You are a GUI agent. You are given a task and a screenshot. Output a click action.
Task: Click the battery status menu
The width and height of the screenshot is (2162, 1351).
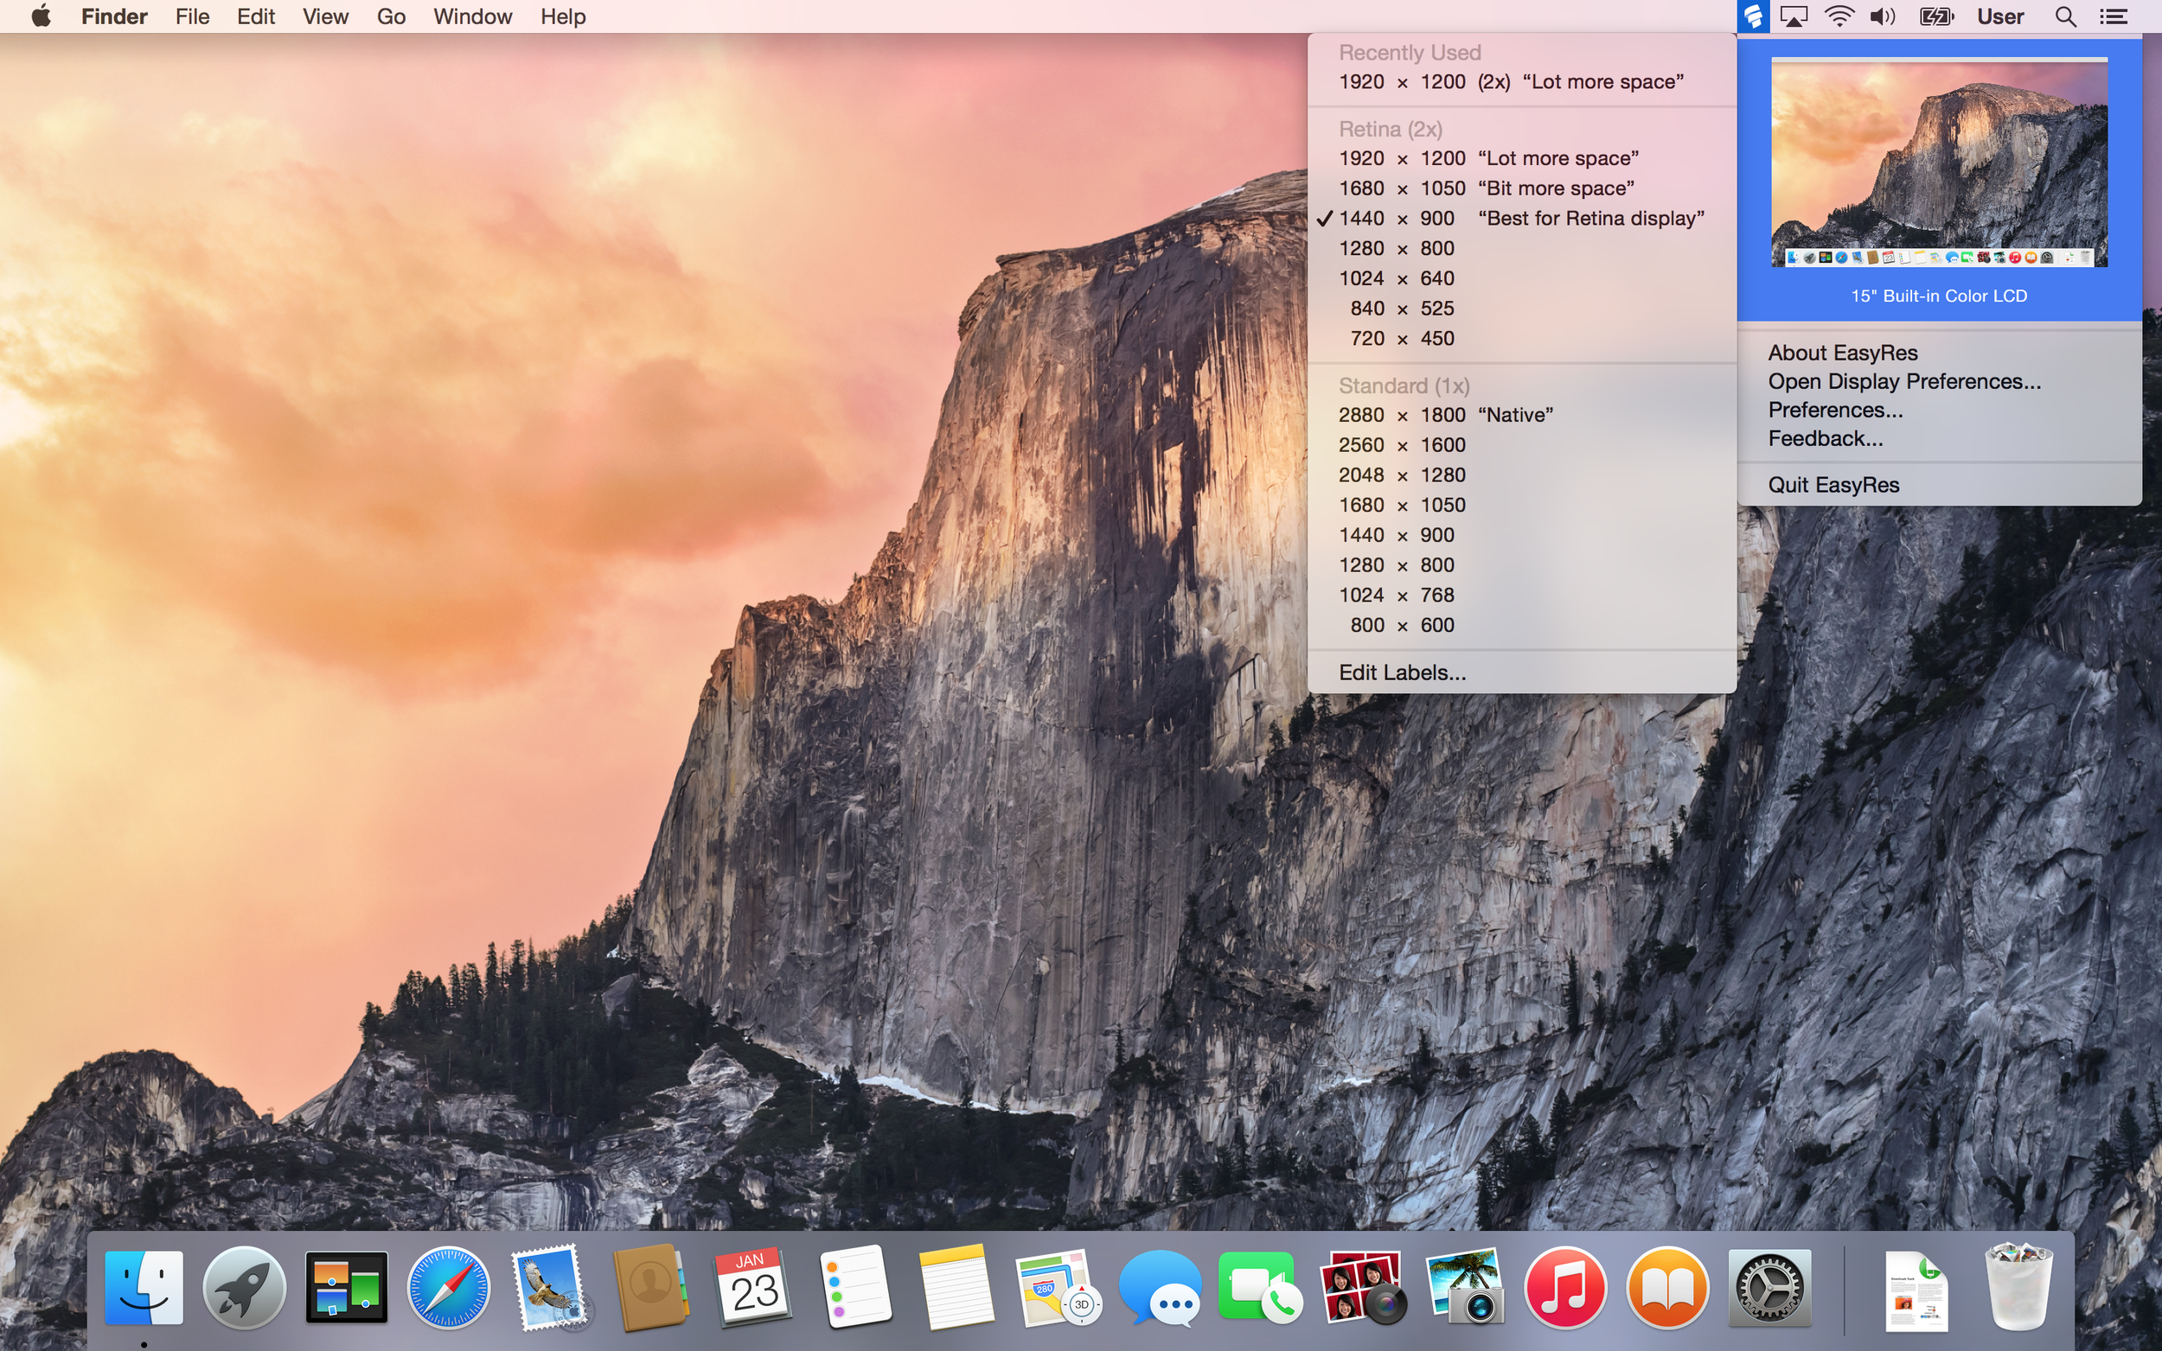tap(1936, 16)
